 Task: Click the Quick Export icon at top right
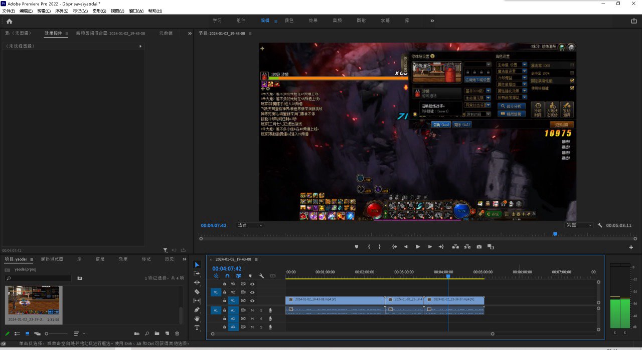click(x=634, y=21)
